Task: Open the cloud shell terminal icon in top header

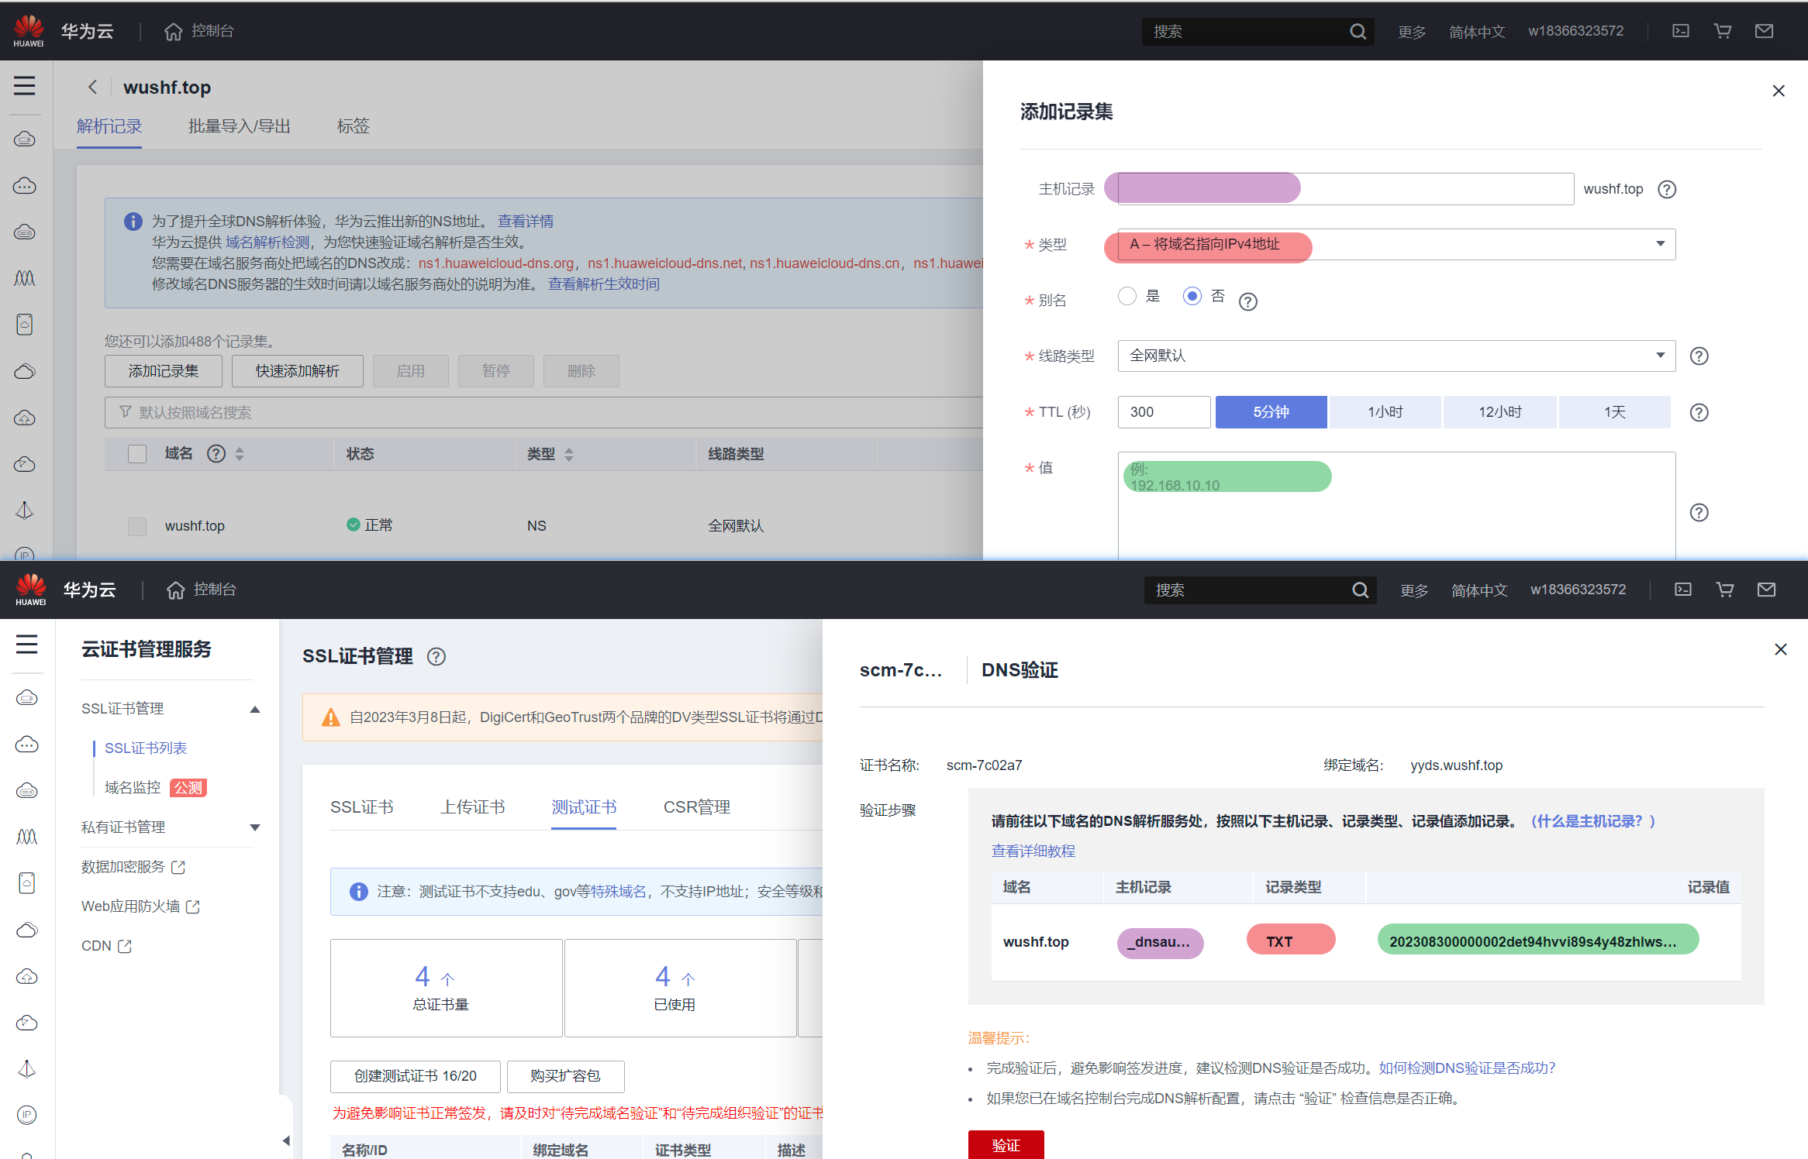Action: (1680, 31)
